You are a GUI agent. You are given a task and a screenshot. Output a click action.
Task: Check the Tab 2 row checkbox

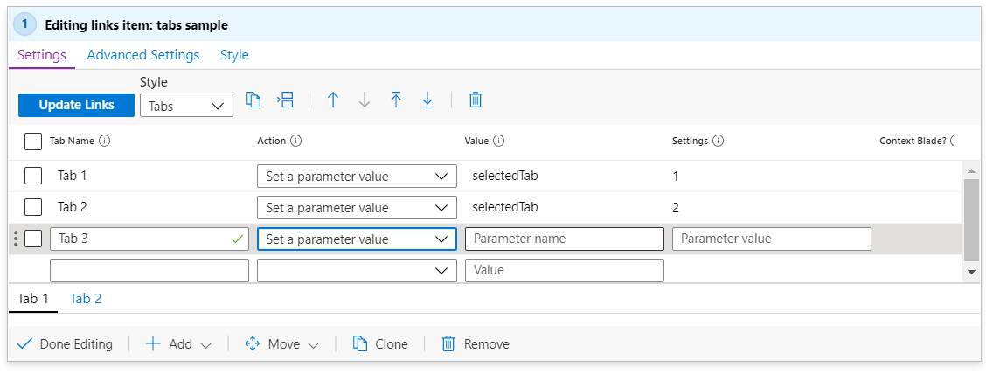point(33,207)
